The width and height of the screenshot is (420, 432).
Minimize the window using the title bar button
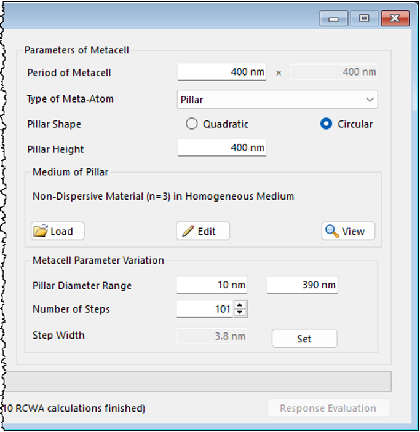point(335,18)
